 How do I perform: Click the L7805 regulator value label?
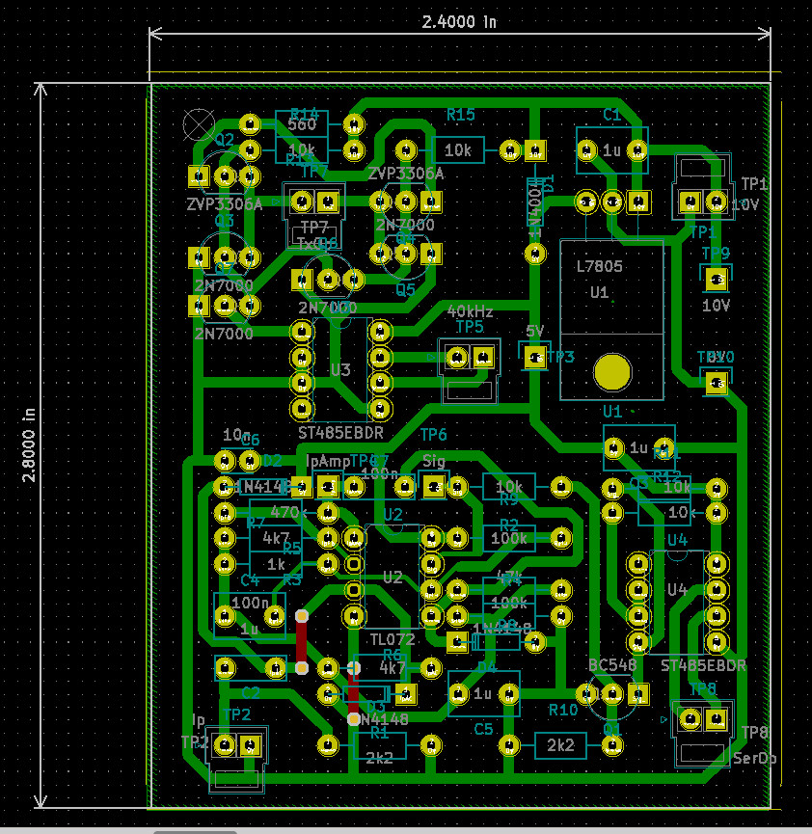coord(599,266)
